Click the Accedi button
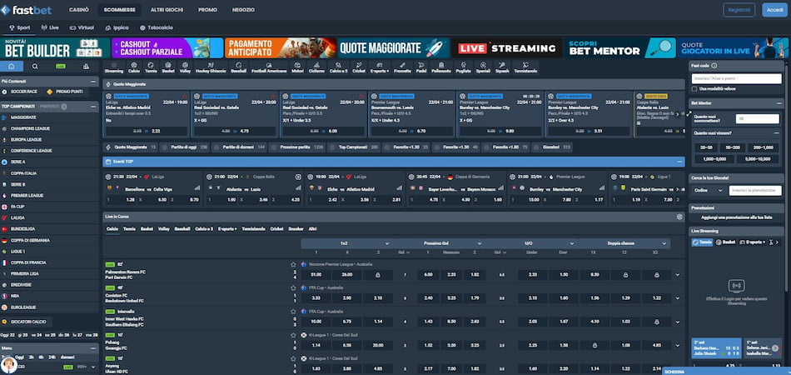Screen dimensions: 791x375 pos(774,10)
